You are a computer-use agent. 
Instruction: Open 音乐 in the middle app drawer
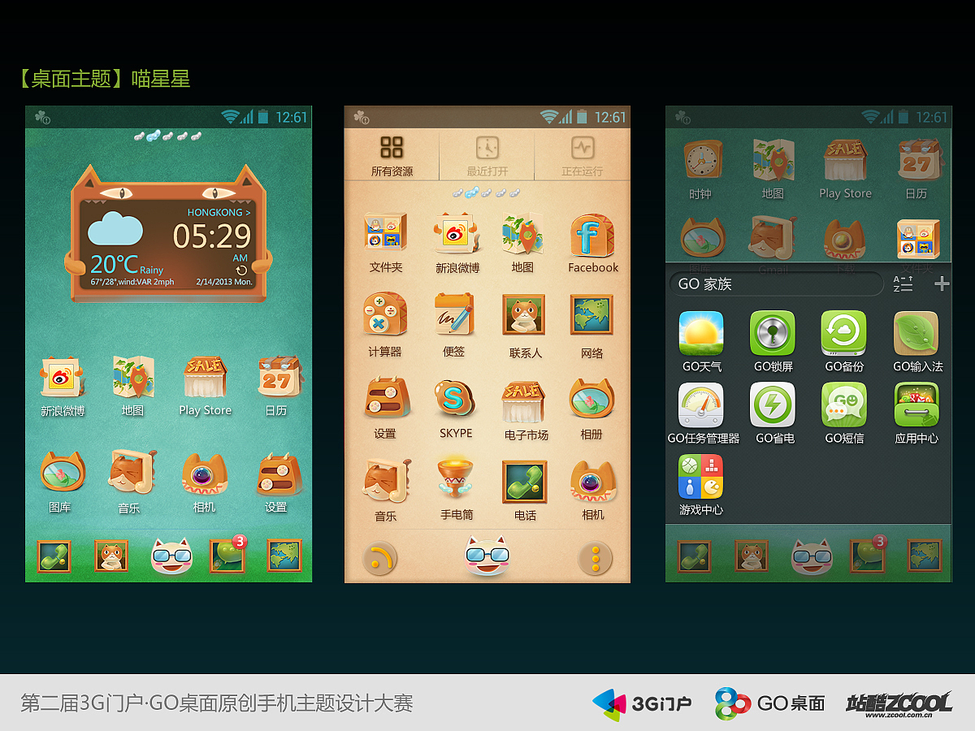385,480
